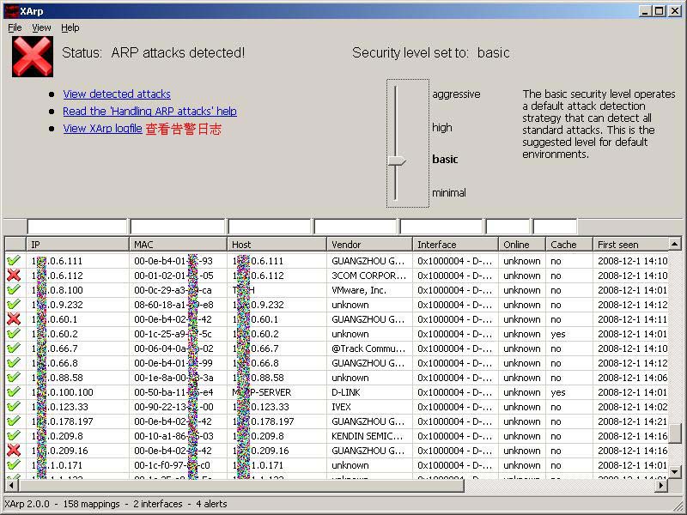687x515 pixels.
Task: Click the red X icon in the 1.0.60.1 row
Action: click(14, 319)
